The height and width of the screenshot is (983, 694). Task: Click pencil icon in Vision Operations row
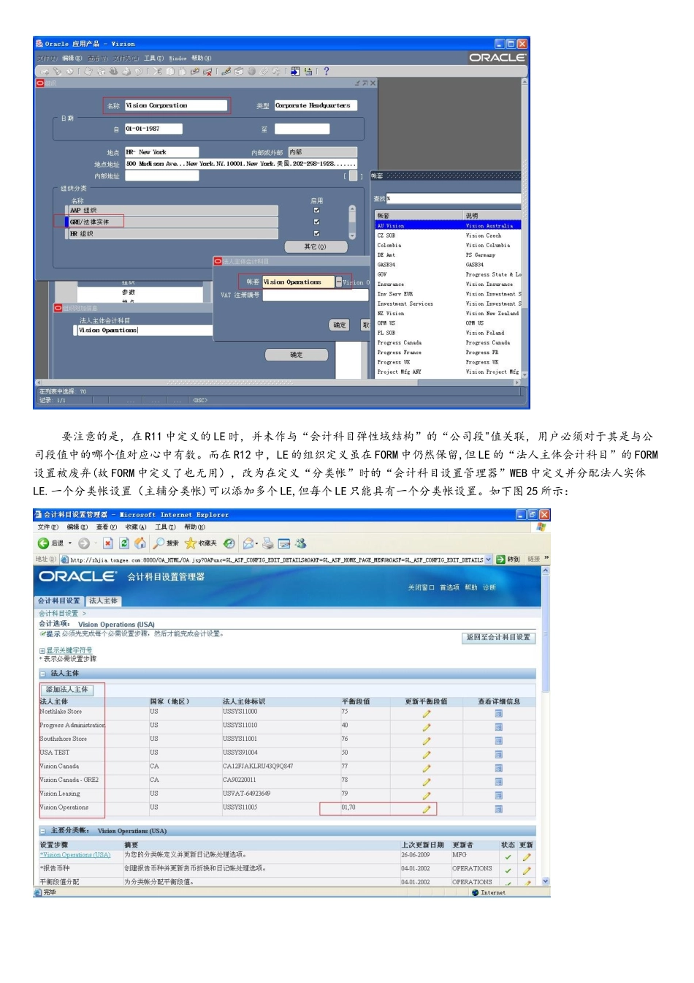point(427,809)
